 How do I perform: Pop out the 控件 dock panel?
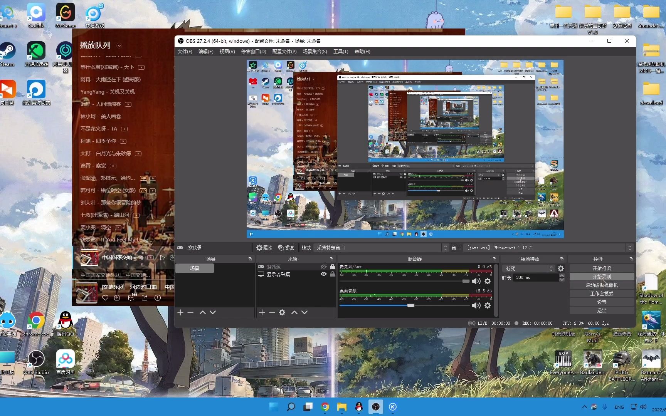[631, 259]
